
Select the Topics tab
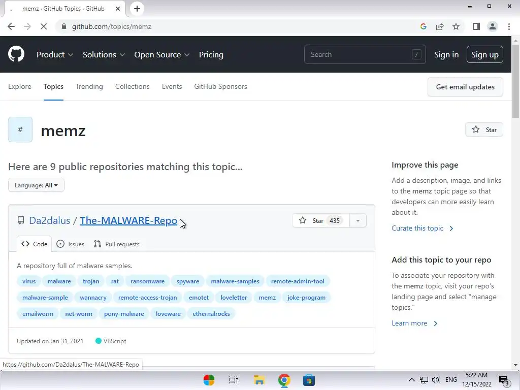tap(53, 86)
